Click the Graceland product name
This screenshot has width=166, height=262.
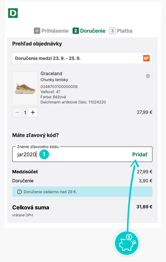[x=51, y=74]
